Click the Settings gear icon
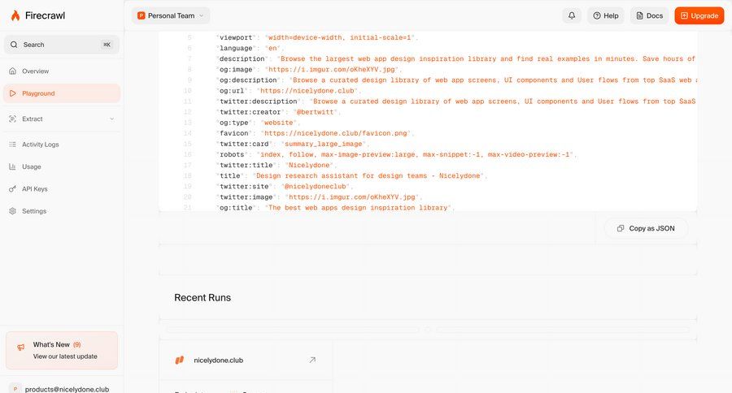 click(x=13, y=211)
